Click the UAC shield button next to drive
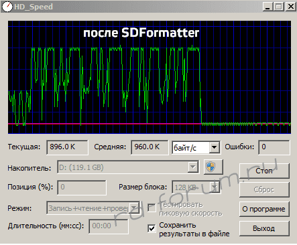This screenshot has height=245, width=297. 213,167
